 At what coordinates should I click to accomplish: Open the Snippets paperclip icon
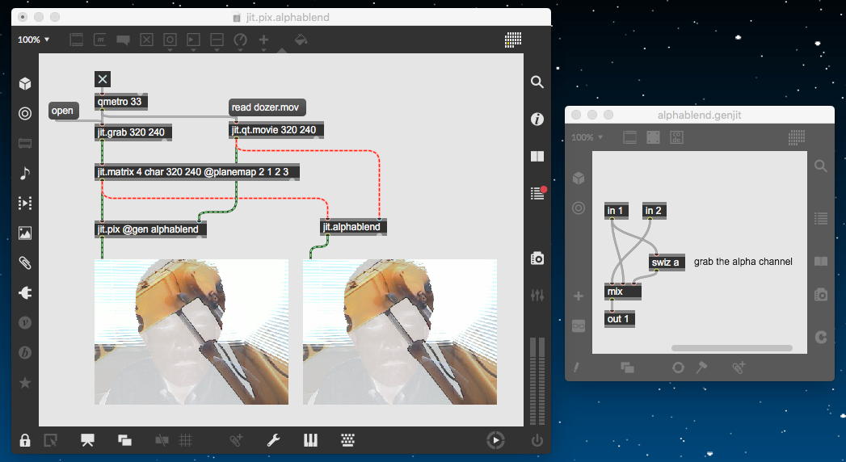tap(25, 262)
